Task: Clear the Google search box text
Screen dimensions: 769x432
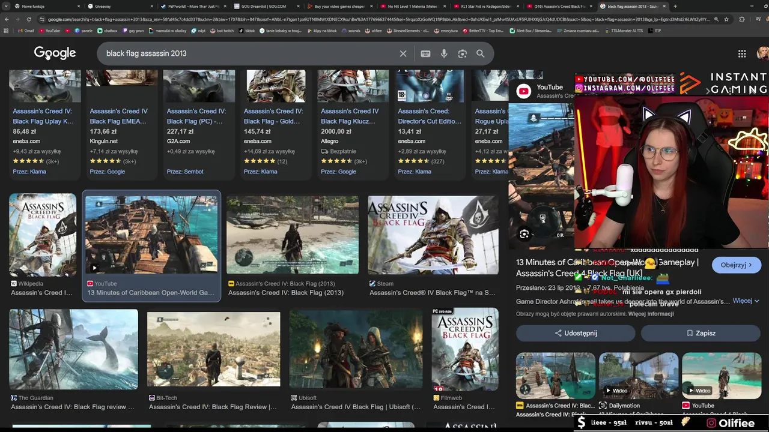Action: (403, 53)
